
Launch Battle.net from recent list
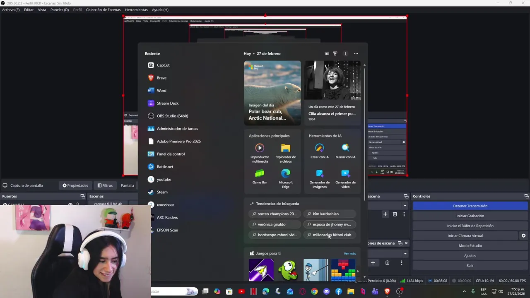[x=161, y=167]
